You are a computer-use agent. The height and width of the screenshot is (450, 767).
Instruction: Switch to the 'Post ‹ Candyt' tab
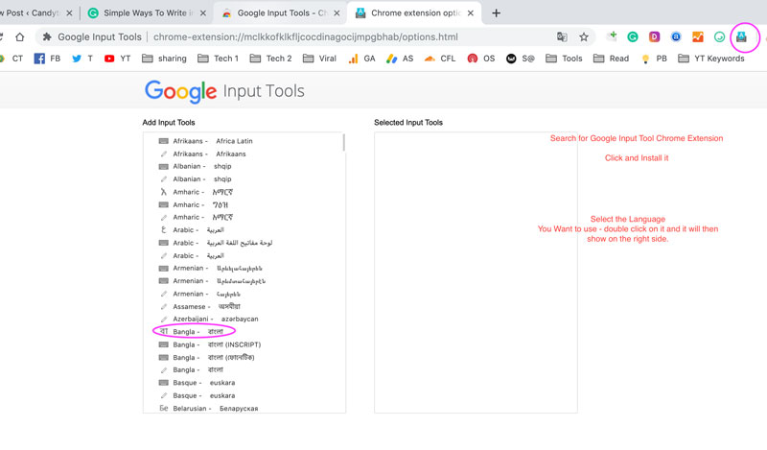[32, 13]
